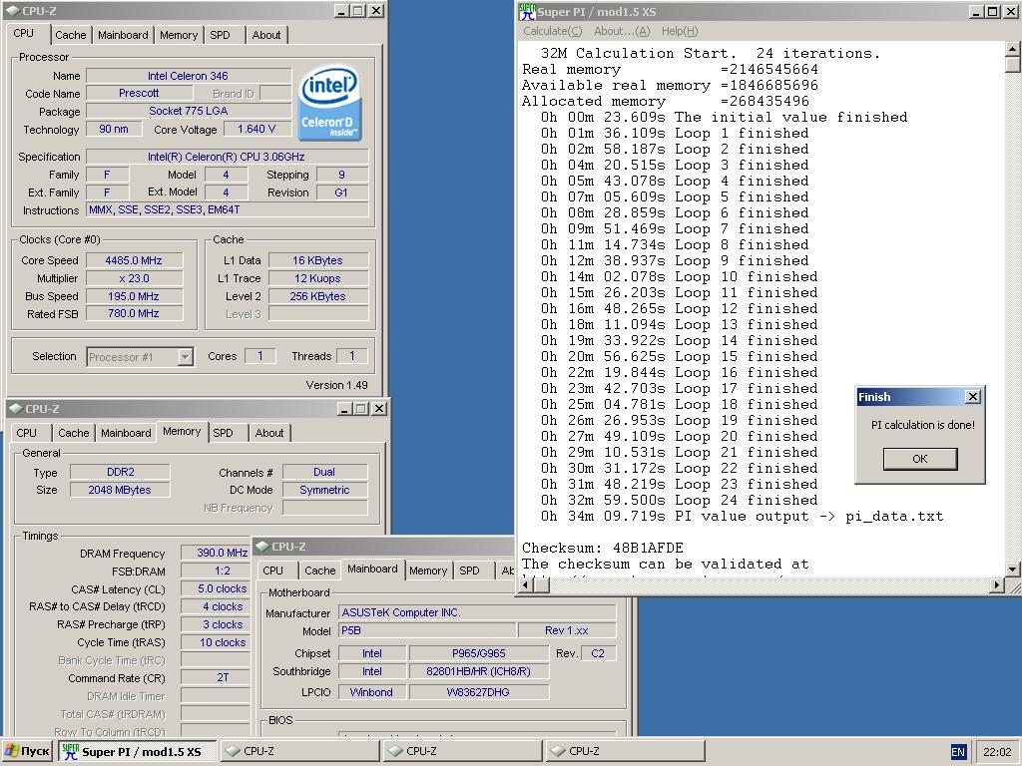
Task: Select CPU tab in Memory CPU-Z window
Action: point(27,433)
